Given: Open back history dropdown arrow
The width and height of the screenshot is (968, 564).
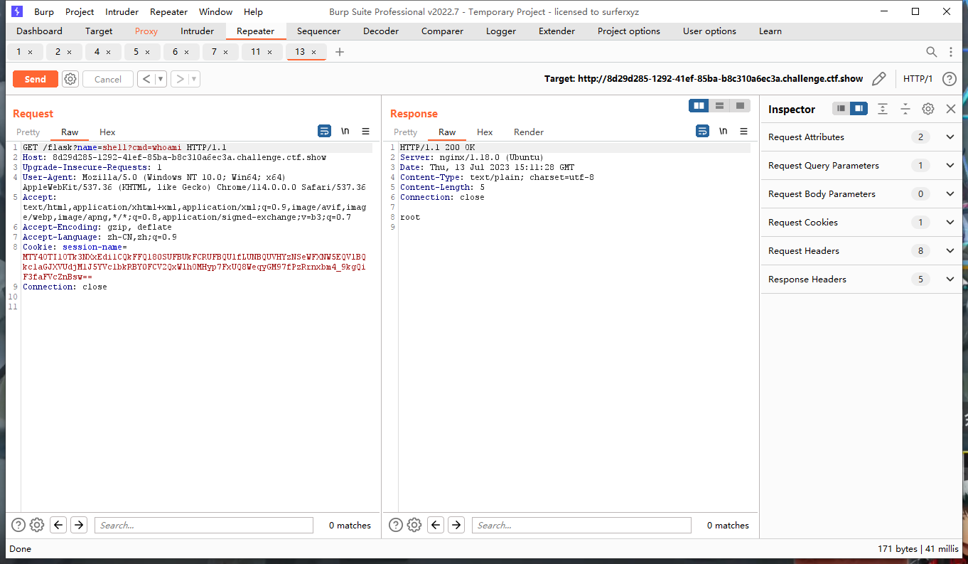Looking at the screenshot, I should pos(161,79).
